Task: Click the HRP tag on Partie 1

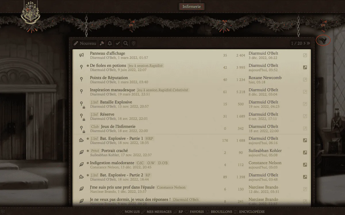Action: pyautogui.click(x=149, y=139)
